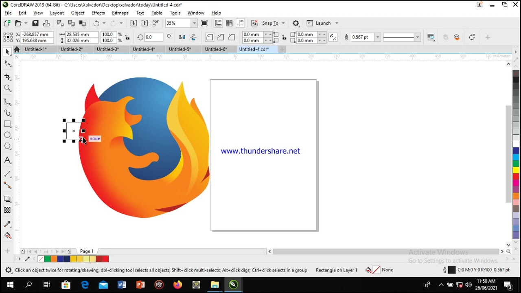Click the Export icon
Image resolution: width=521 pixels, height=293 pixels.
144,23
